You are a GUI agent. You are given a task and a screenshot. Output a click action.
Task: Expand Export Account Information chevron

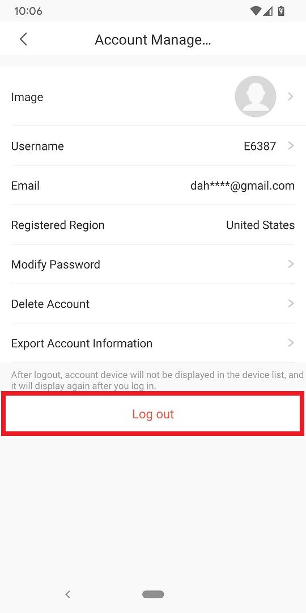coord(291,343)
